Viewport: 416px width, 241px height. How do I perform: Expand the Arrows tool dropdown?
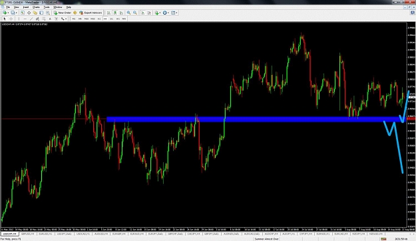[66, 19]
